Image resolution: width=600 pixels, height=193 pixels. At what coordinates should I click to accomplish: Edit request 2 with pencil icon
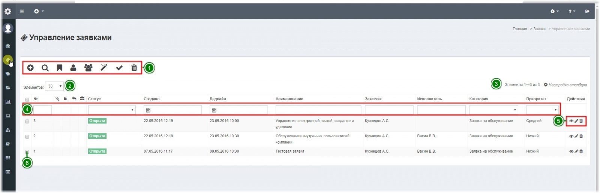[576, 136]
